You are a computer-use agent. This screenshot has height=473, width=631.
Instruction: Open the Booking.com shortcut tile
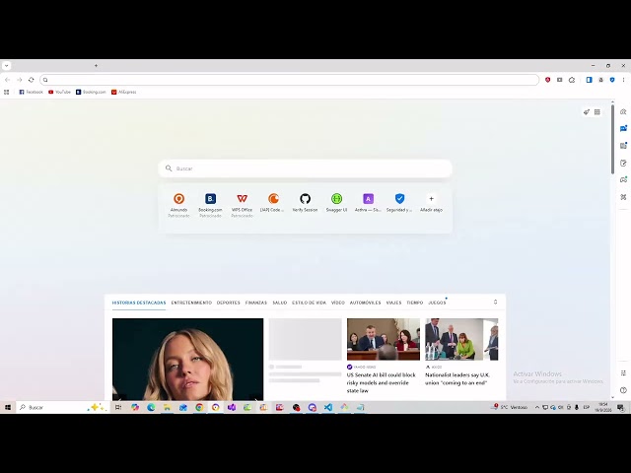tap(210, 205)
